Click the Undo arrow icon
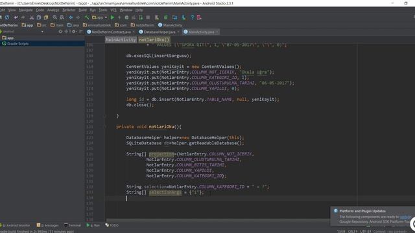The height and width of the screenshot is (233, 415). click(x=16, y=17)
